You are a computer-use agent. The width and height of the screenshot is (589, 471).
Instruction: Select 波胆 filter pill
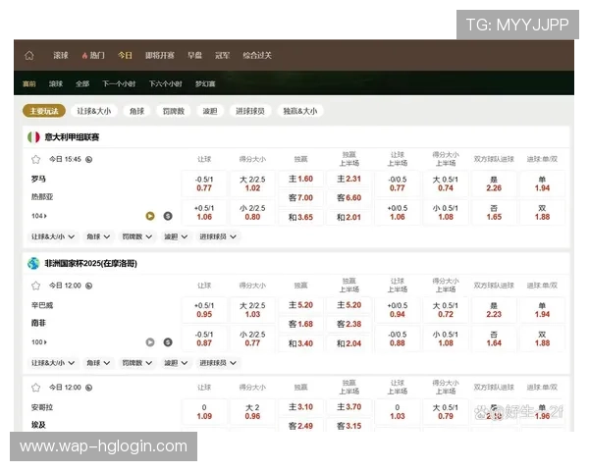(210, 111)
